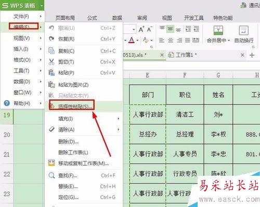Increase font size with A+ icon
Screen dimensions: 260x207
click(141, 29)
